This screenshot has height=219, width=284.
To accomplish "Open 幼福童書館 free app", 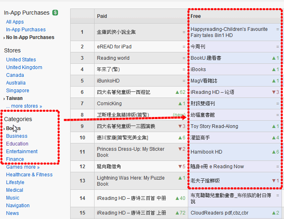I will pos(203,115).
